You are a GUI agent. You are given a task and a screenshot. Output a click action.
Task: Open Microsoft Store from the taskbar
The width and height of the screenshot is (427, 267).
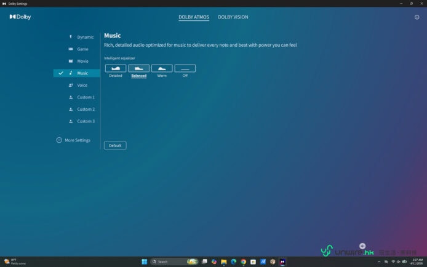click(253, 261)
